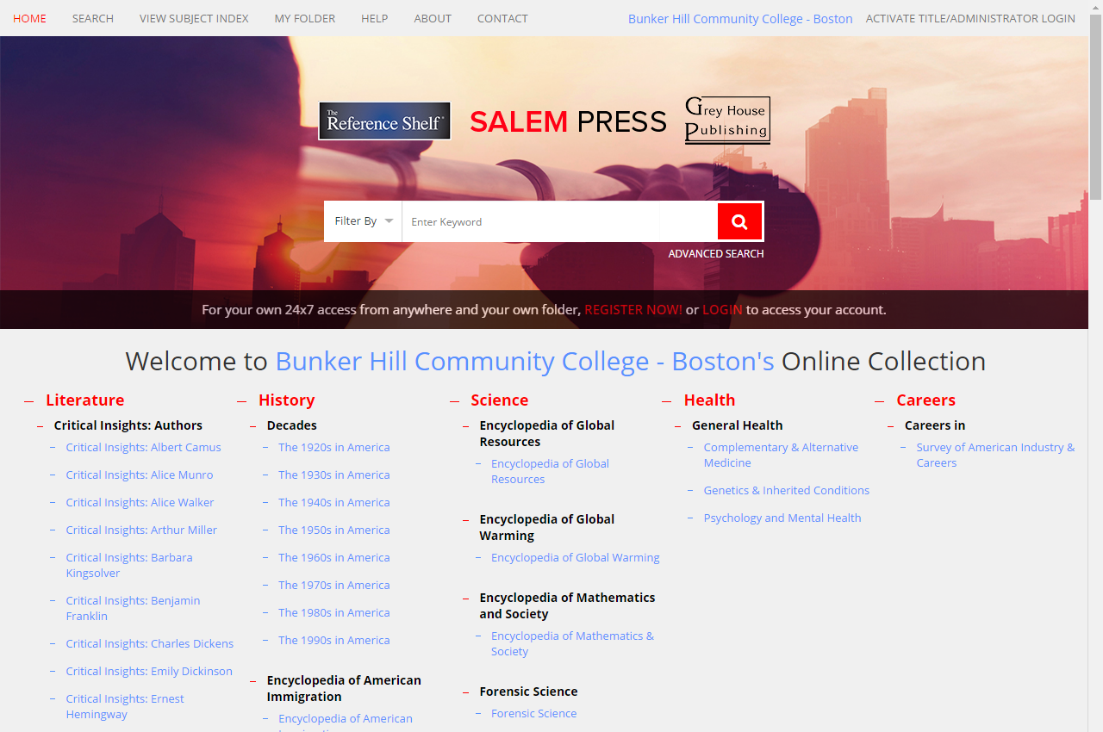Open The 1970s in America
Viewport: 1103px width, 732px height.
point(334,585)
